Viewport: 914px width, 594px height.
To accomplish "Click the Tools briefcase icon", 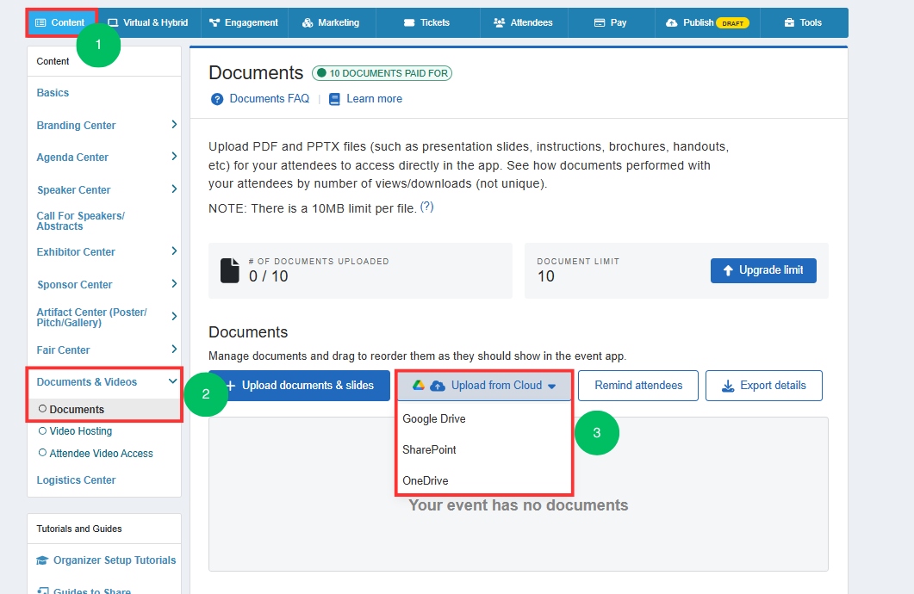I will tap(789, 22).
